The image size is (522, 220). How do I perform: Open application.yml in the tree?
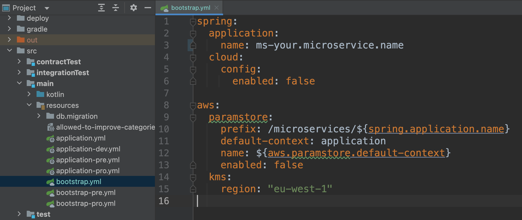pos(81,138)
